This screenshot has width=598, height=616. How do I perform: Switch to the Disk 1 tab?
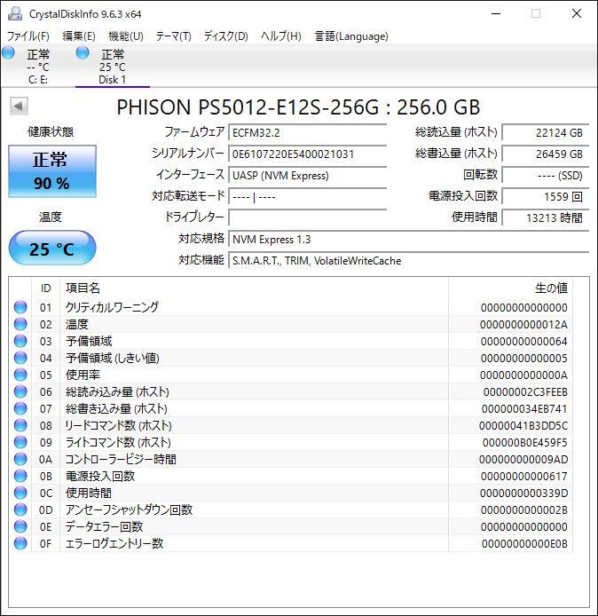[x=113, y=67]
